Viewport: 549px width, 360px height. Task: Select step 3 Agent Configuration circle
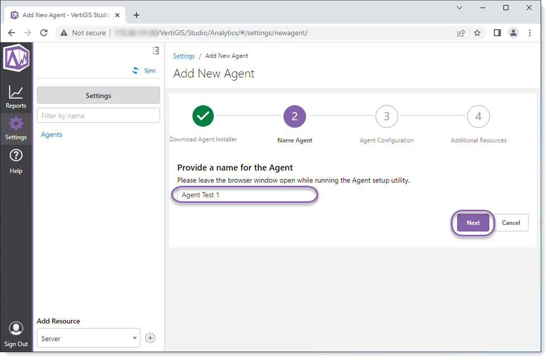(x=386, y=116)
